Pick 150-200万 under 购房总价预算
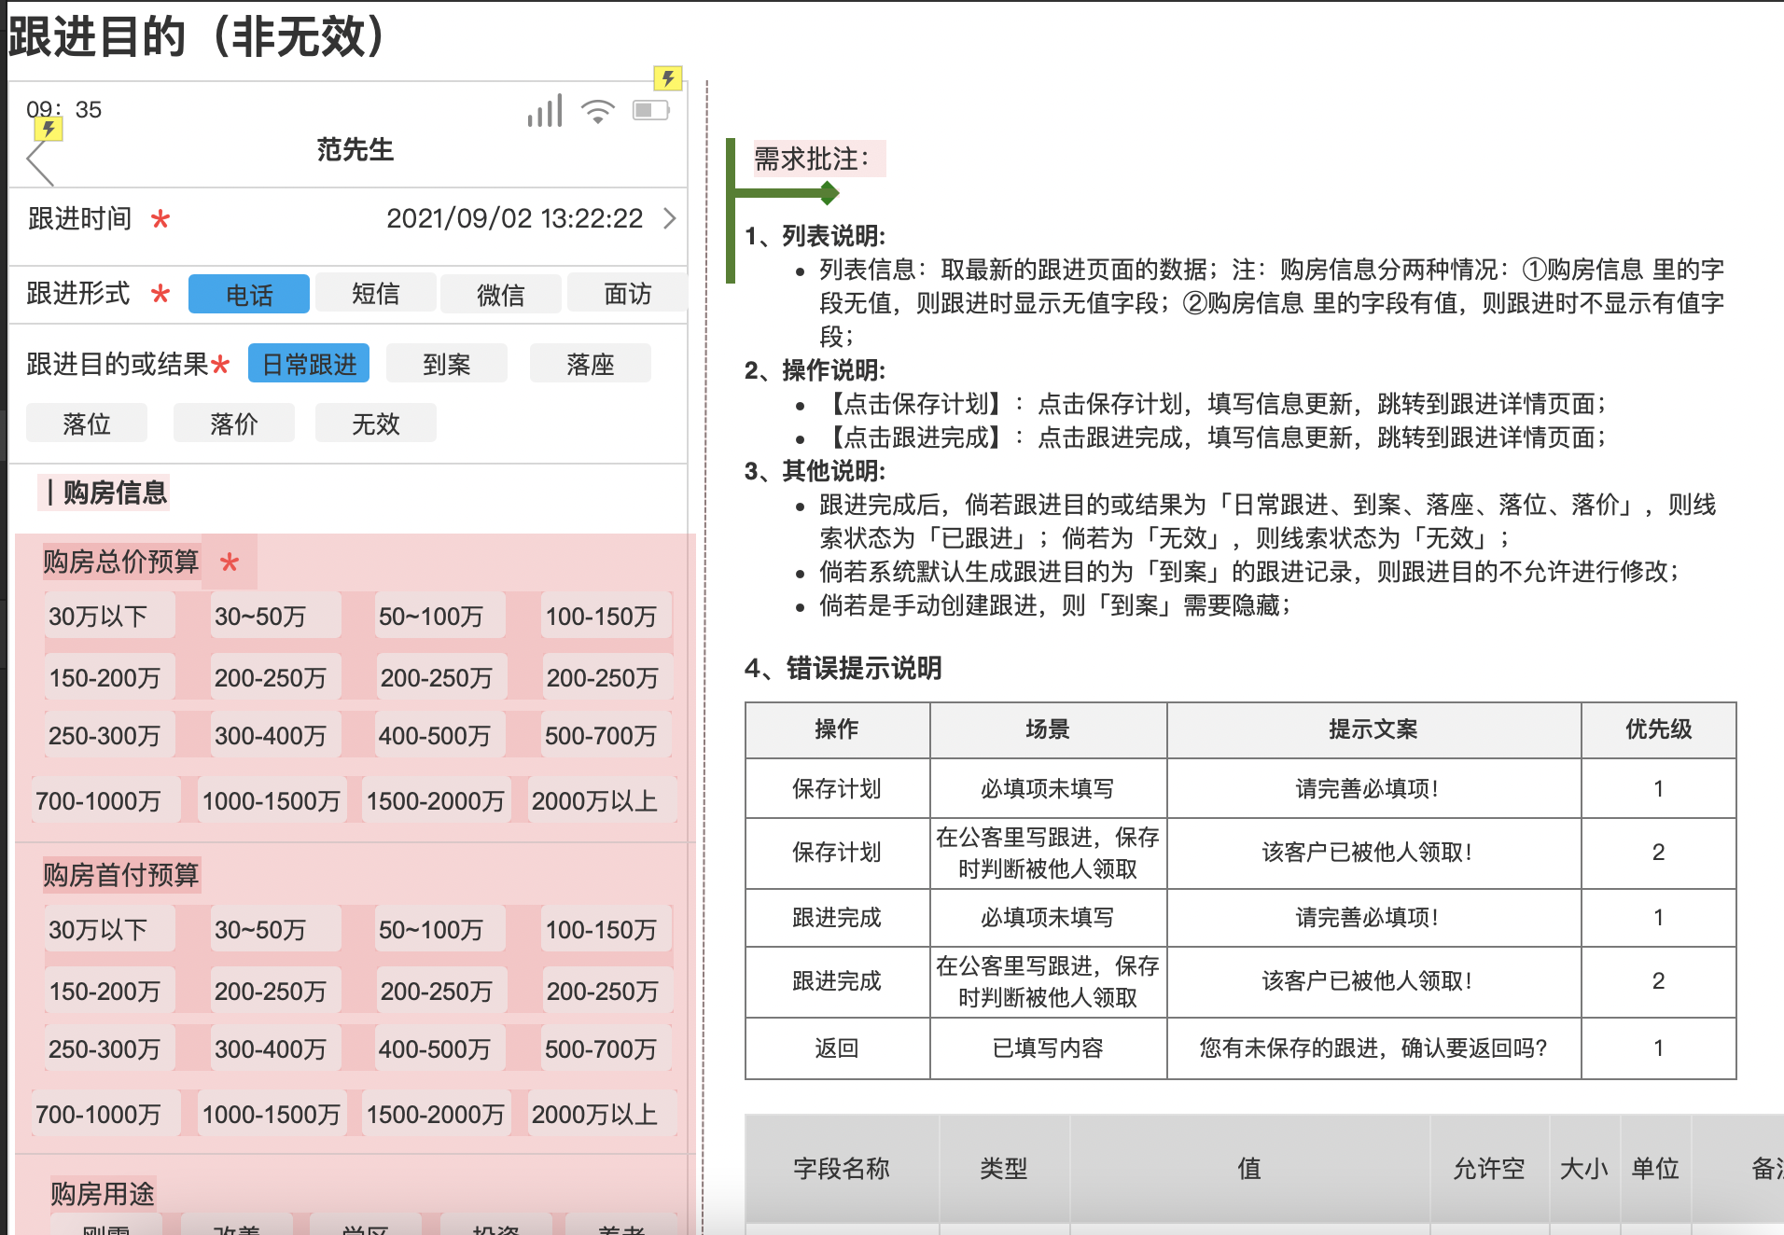 (x=109, y=677)
